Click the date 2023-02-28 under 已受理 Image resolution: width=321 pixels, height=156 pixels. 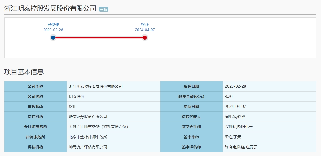point(53,30)
